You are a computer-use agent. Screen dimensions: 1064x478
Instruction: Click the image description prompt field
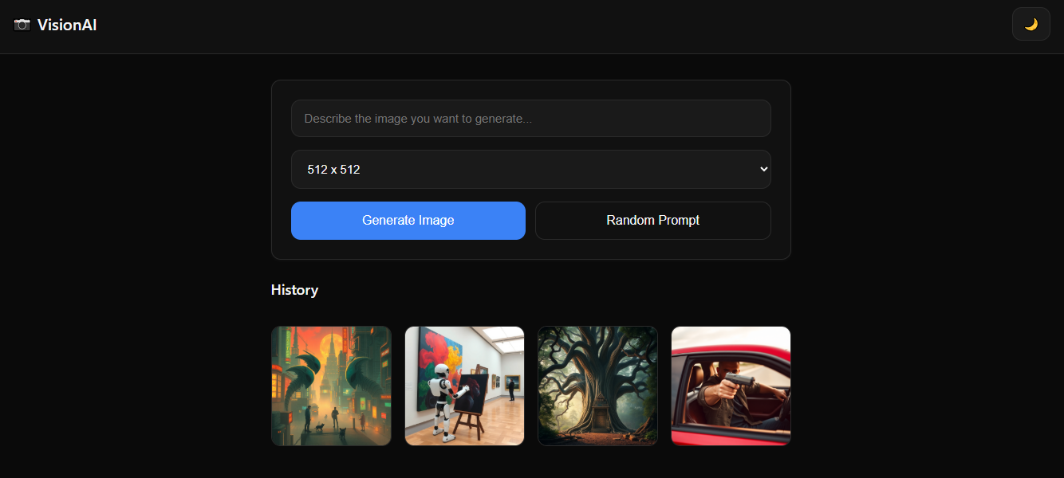click(530, 118)
